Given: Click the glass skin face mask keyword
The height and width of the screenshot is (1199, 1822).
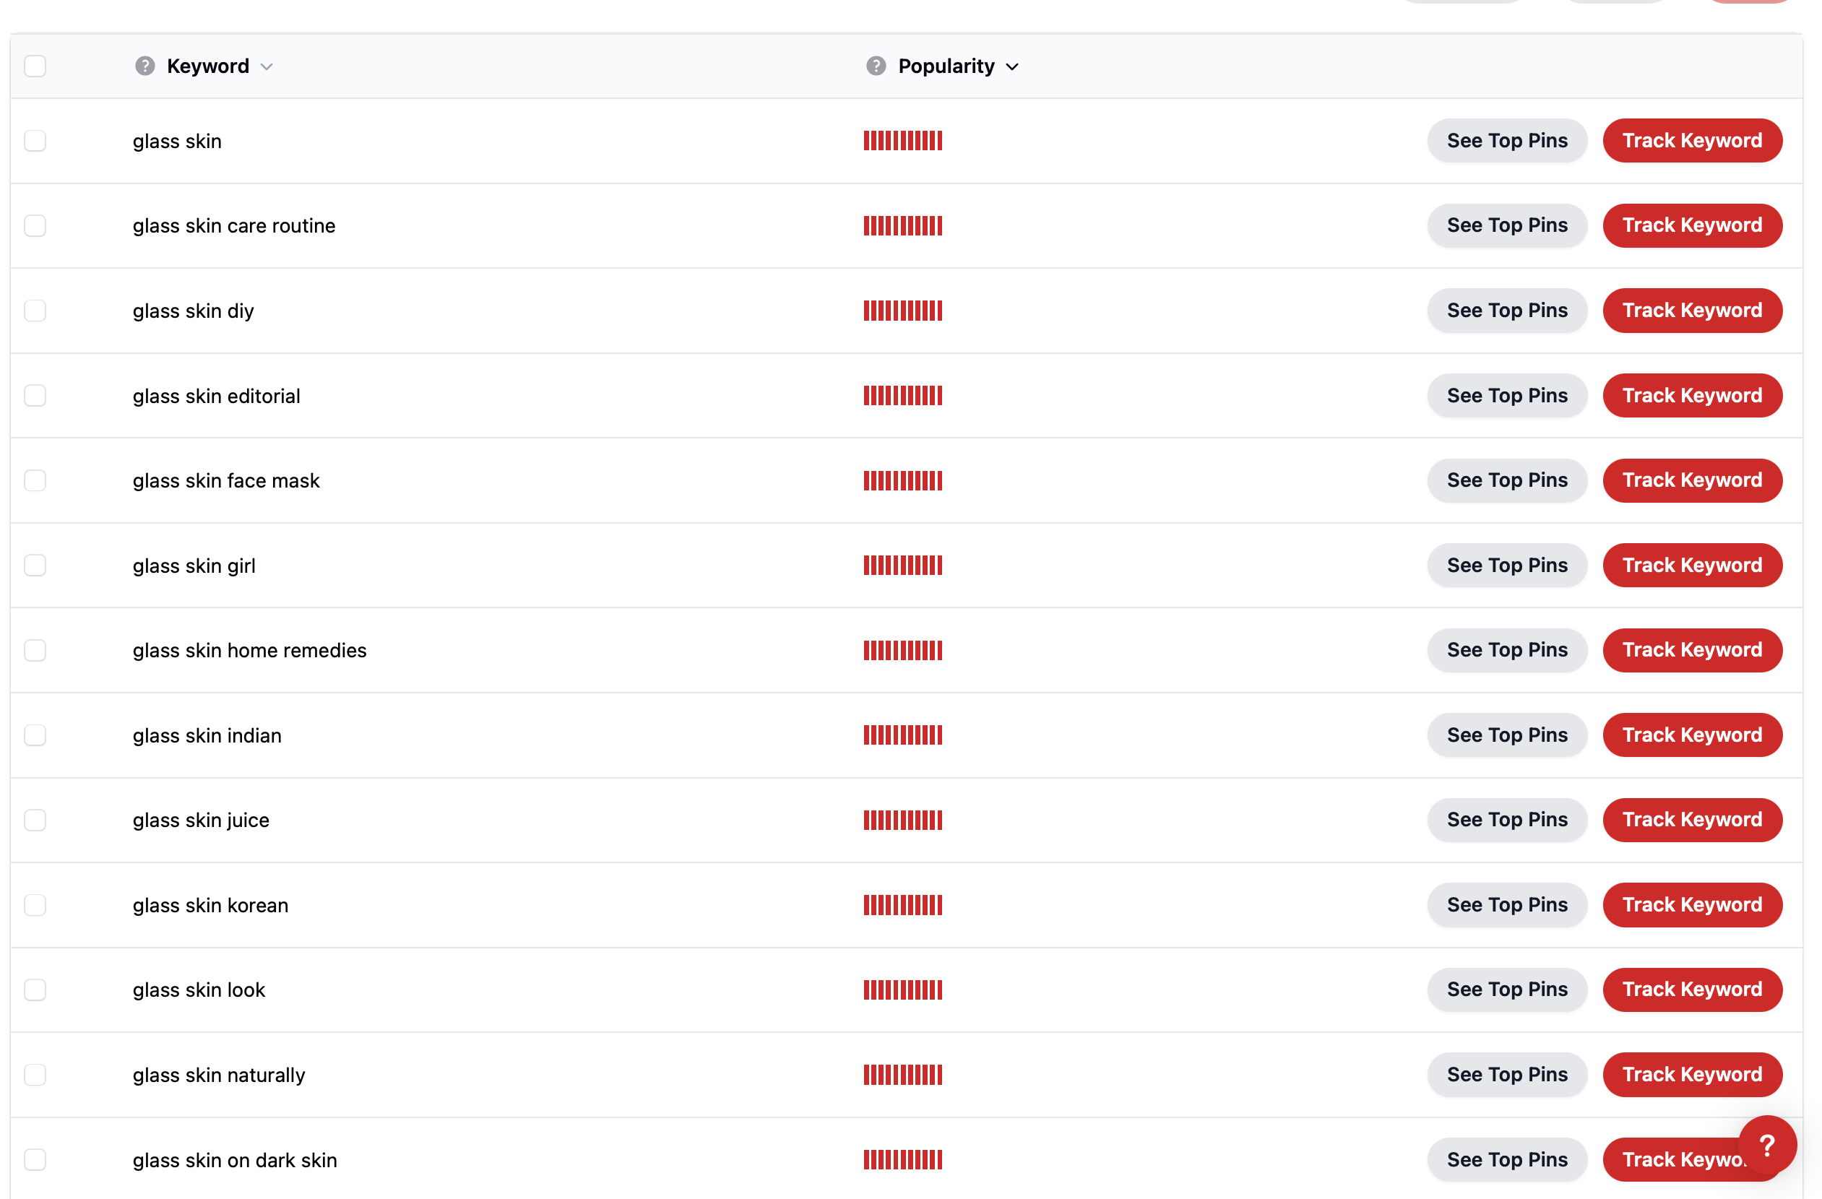Looking at the screenshot, I should [x=226, y=480].
